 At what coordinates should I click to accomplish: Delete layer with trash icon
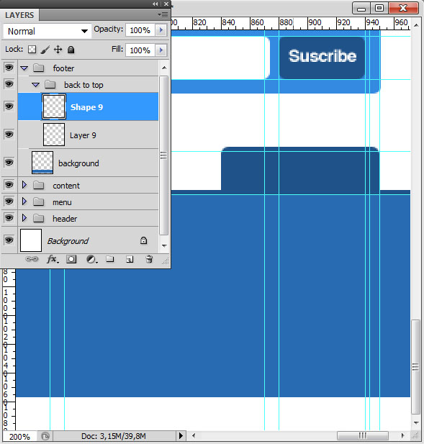[149, 259]
